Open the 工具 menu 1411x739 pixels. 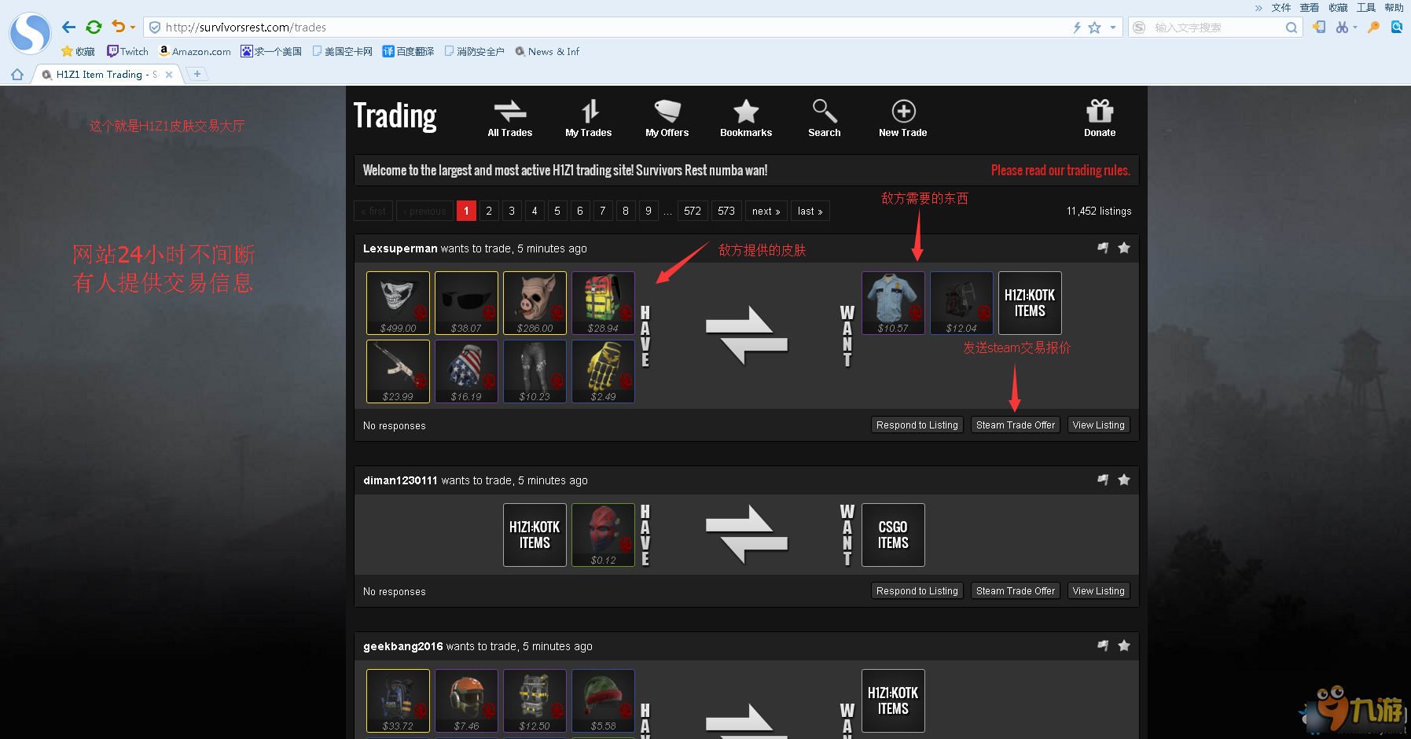[1366, 8]
